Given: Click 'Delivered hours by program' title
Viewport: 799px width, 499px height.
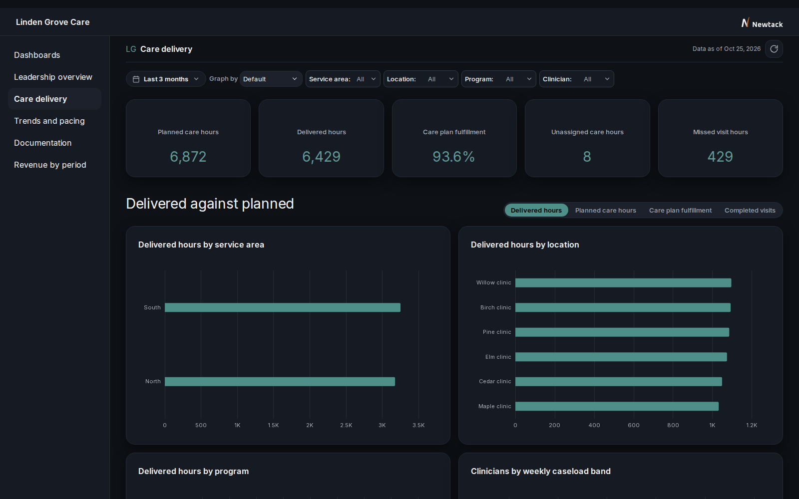Looking at the screenshot, I should point(193,471).
